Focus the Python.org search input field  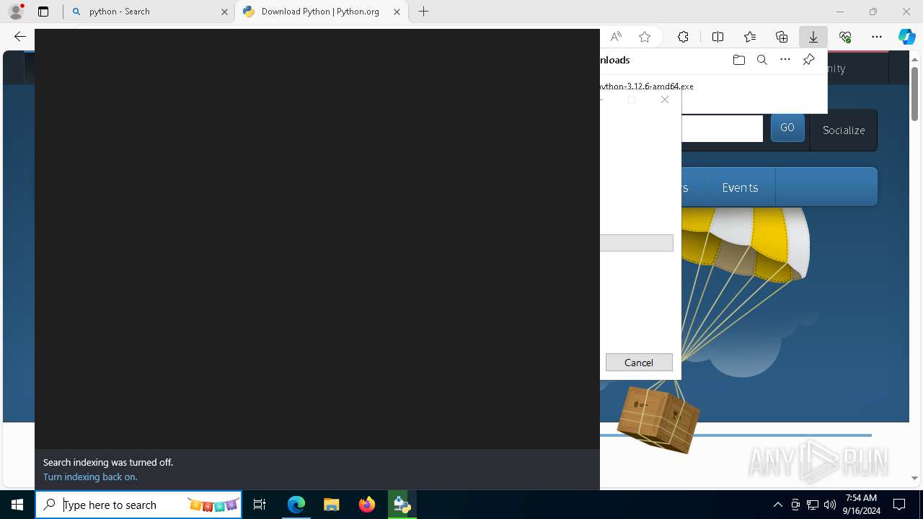pos(722,128)
